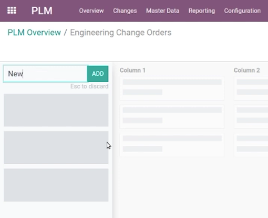Select first placeholder card in Column 1
This screenshot has height=218, width=268.
pyautogui.click(x=172, y=88)
